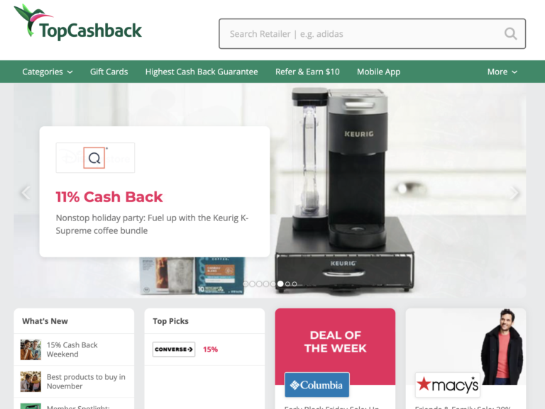Viewport: 545px width, 409px height.
Task: Click the Converse logo in Top Picks
Action: point(174,349)
